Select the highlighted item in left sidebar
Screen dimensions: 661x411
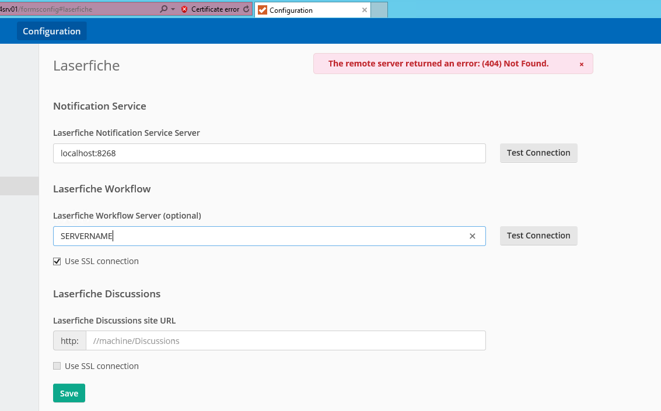tap(19, 186)
